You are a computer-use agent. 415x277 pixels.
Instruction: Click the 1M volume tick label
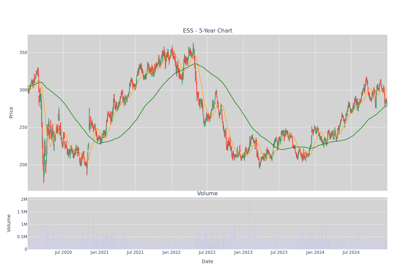[x=24, y=224]
